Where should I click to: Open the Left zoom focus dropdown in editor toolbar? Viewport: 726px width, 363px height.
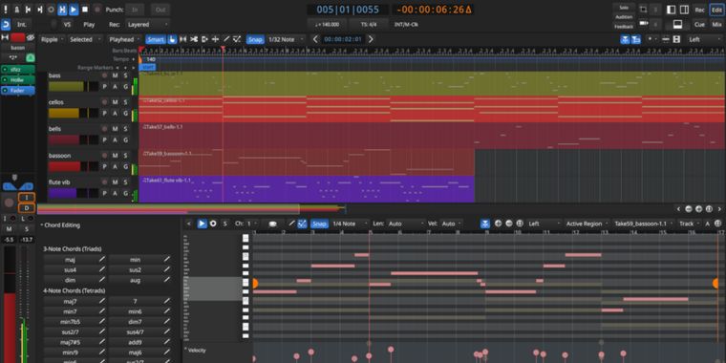(704, 39)
